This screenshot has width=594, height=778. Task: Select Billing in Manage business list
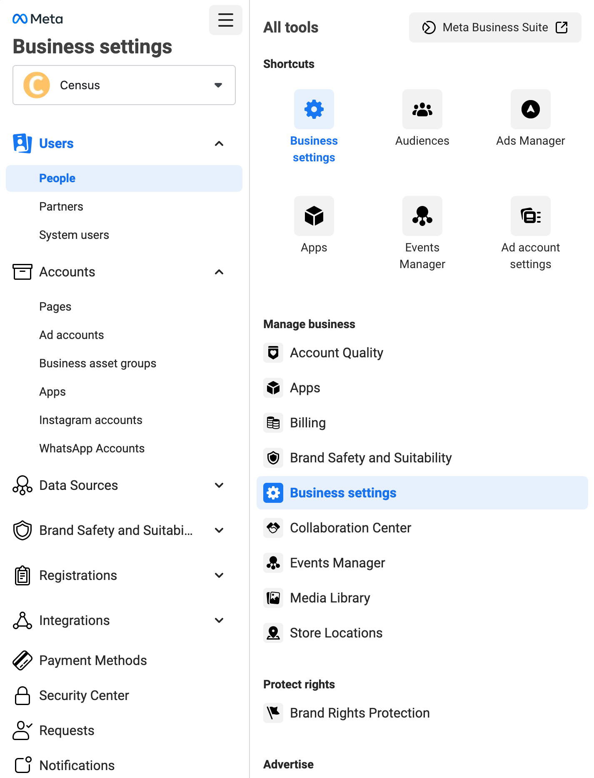point(307,423)
